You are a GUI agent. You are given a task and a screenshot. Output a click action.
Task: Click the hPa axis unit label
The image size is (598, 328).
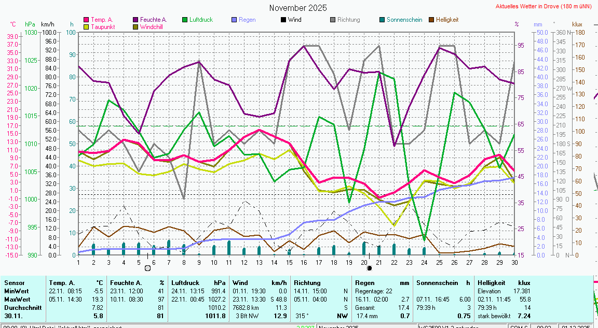[30, 24]
